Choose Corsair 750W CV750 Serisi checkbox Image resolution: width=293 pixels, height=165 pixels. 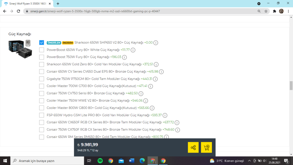click(x=41, y=93)
